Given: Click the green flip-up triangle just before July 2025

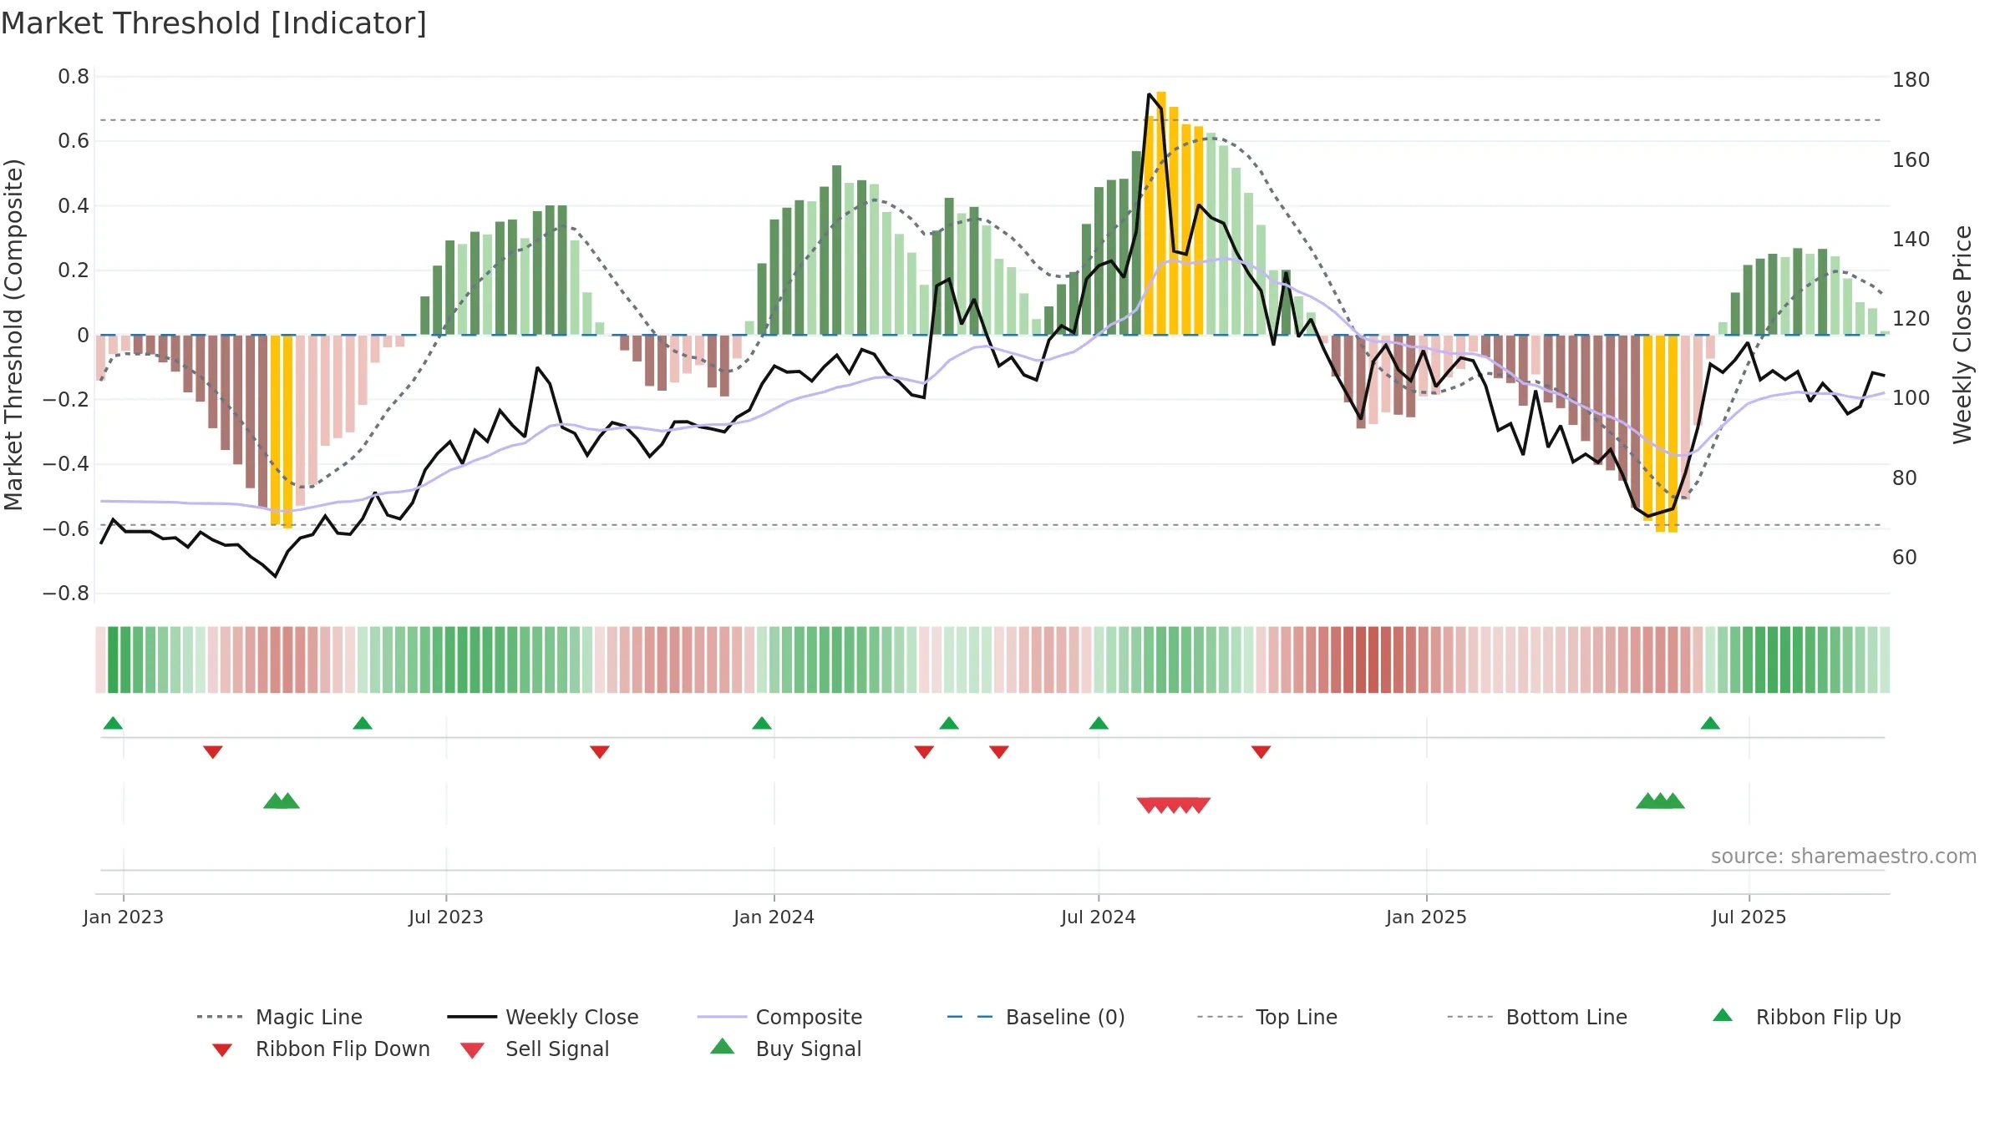Looking at the screenshot, I should [x=1710, y=723].
